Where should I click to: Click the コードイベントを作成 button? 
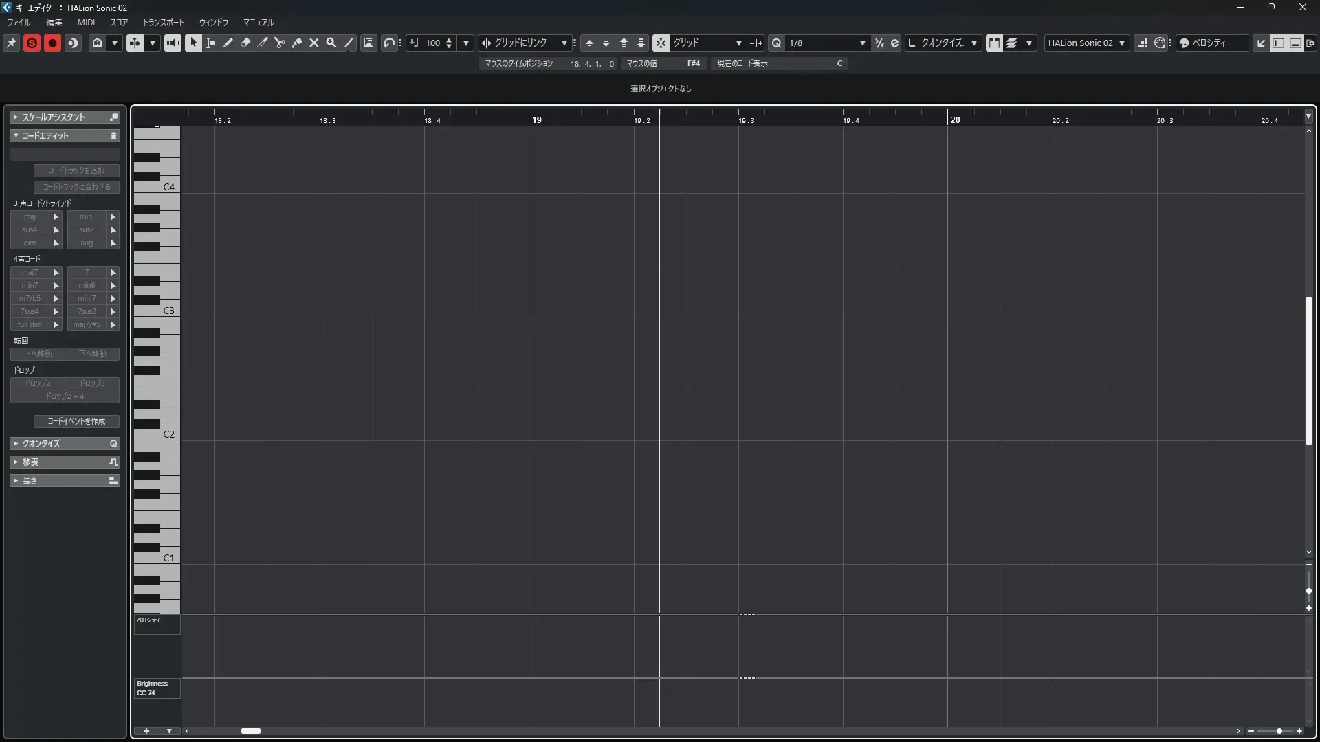click(x=76, y=421)
